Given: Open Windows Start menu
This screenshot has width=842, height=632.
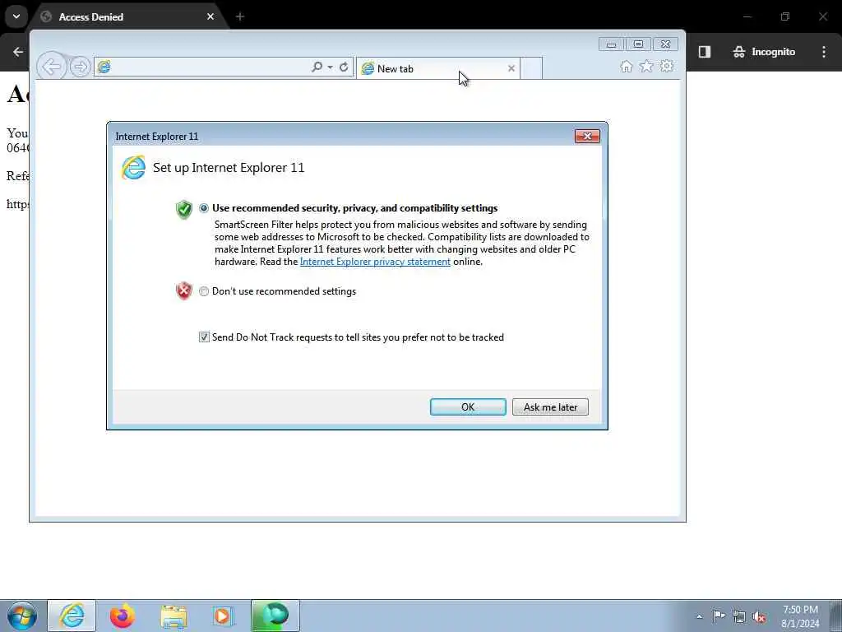Looking at the screenshot, I should pyautogui.click(x=22, y=616).
